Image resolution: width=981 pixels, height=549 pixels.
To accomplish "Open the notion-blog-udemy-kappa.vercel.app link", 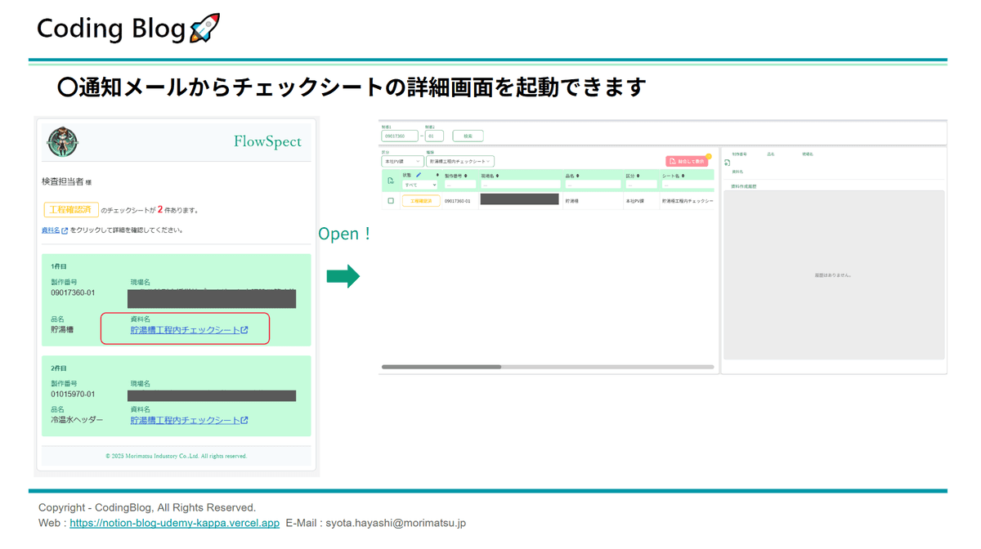I will tap(174, 523).
